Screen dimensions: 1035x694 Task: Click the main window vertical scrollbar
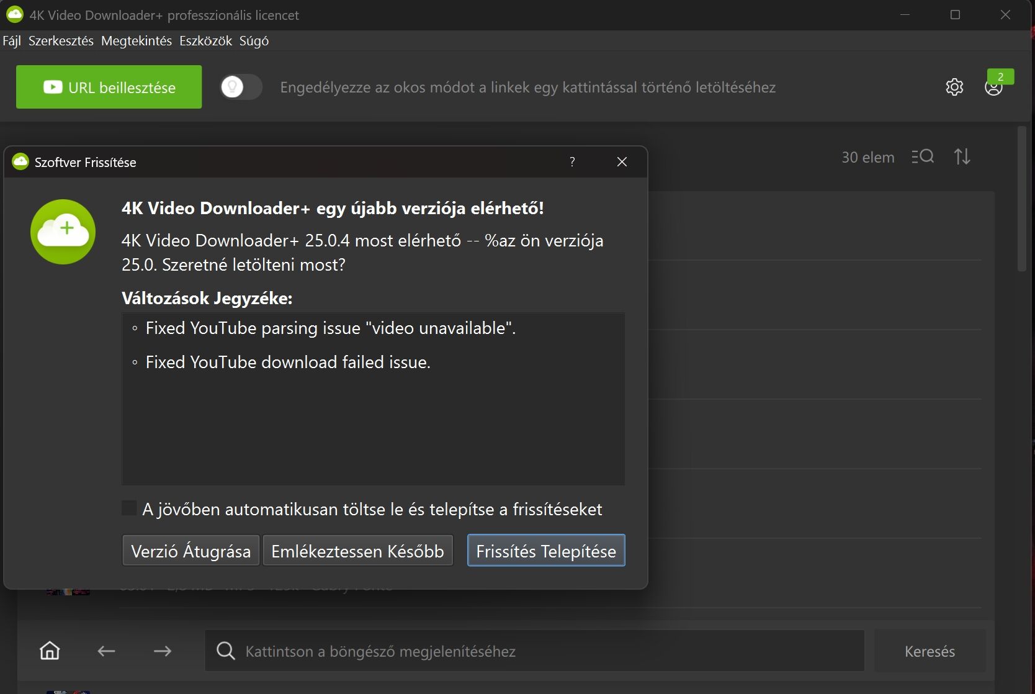tap(1022, 199)
